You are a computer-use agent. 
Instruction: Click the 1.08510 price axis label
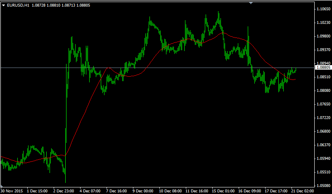click(x=323, y=77)
